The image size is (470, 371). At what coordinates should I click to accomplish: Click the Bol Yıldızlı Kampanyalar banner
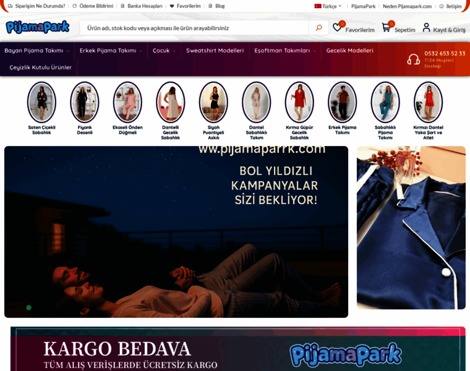point(176,232)
